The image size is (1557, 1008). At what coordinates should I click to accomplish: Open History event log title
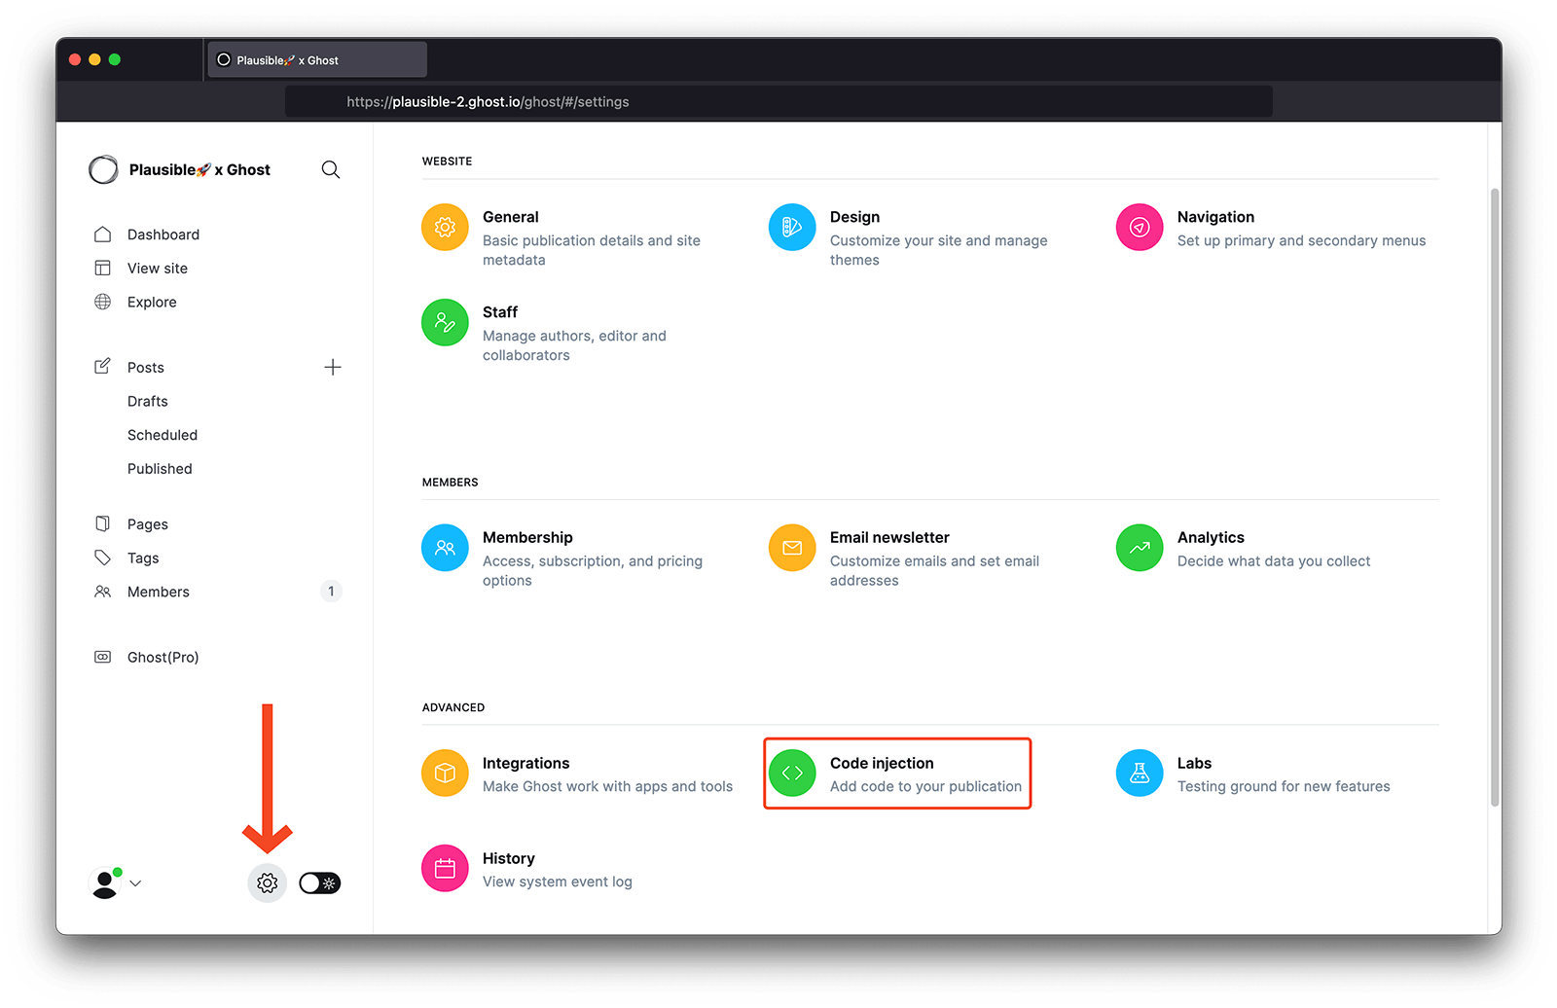[x=509, y=858]
